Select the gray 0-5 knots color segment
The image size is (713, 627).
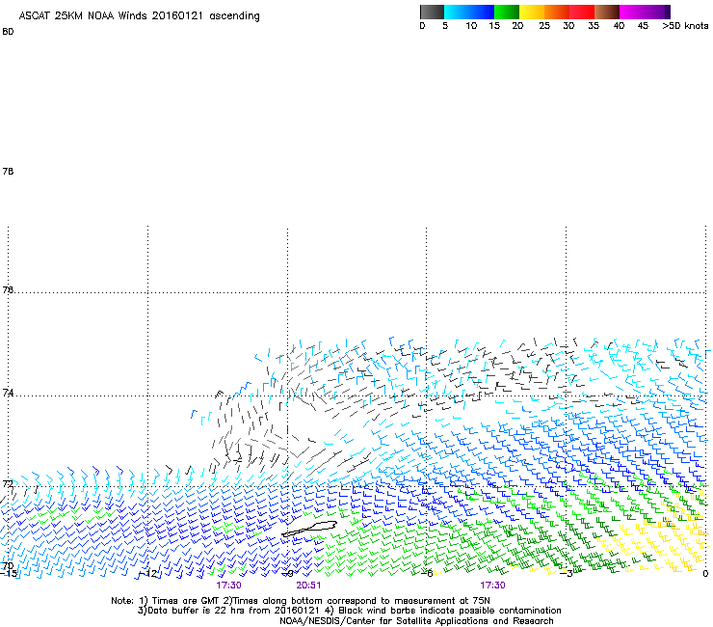pyautogui.click(x=432, y=12)
